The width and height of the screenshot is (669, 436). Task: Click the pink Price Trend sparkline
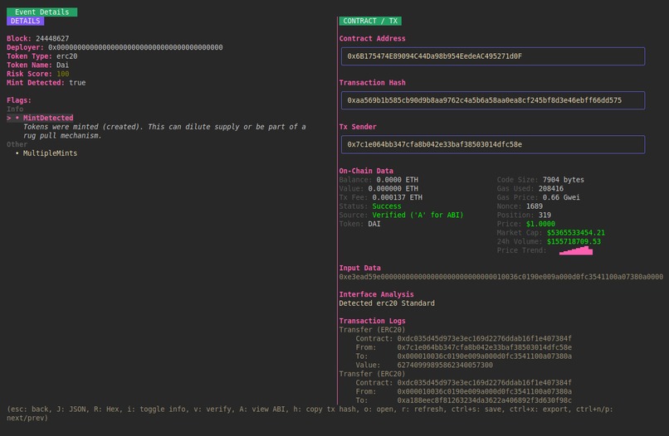coord(576,250)
